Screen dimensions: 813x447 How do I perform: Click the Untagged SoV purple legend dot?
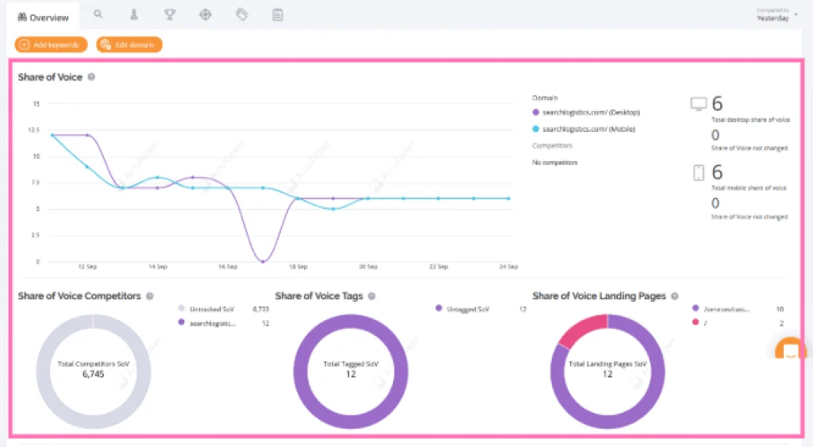pyautogui.click(x=439, y=309)
